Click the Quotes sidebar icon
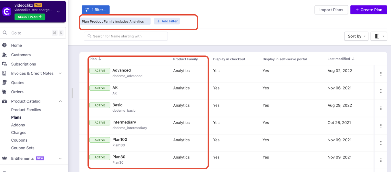391x172 pixels. [x=5, y=83]
